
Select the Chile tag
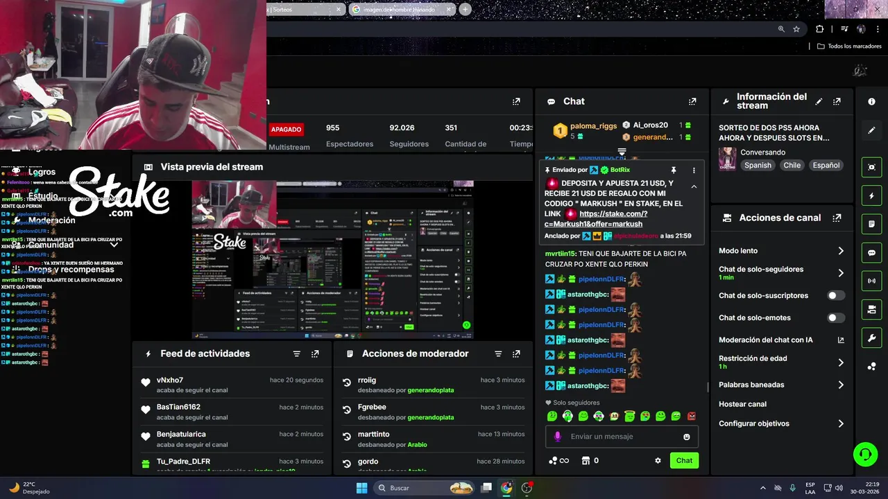(792, 166)
